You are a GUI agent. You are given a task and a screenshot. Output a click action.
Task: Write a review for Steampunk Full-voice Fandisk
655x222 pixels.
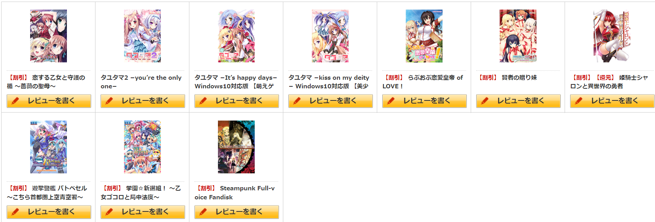(237, 212)
